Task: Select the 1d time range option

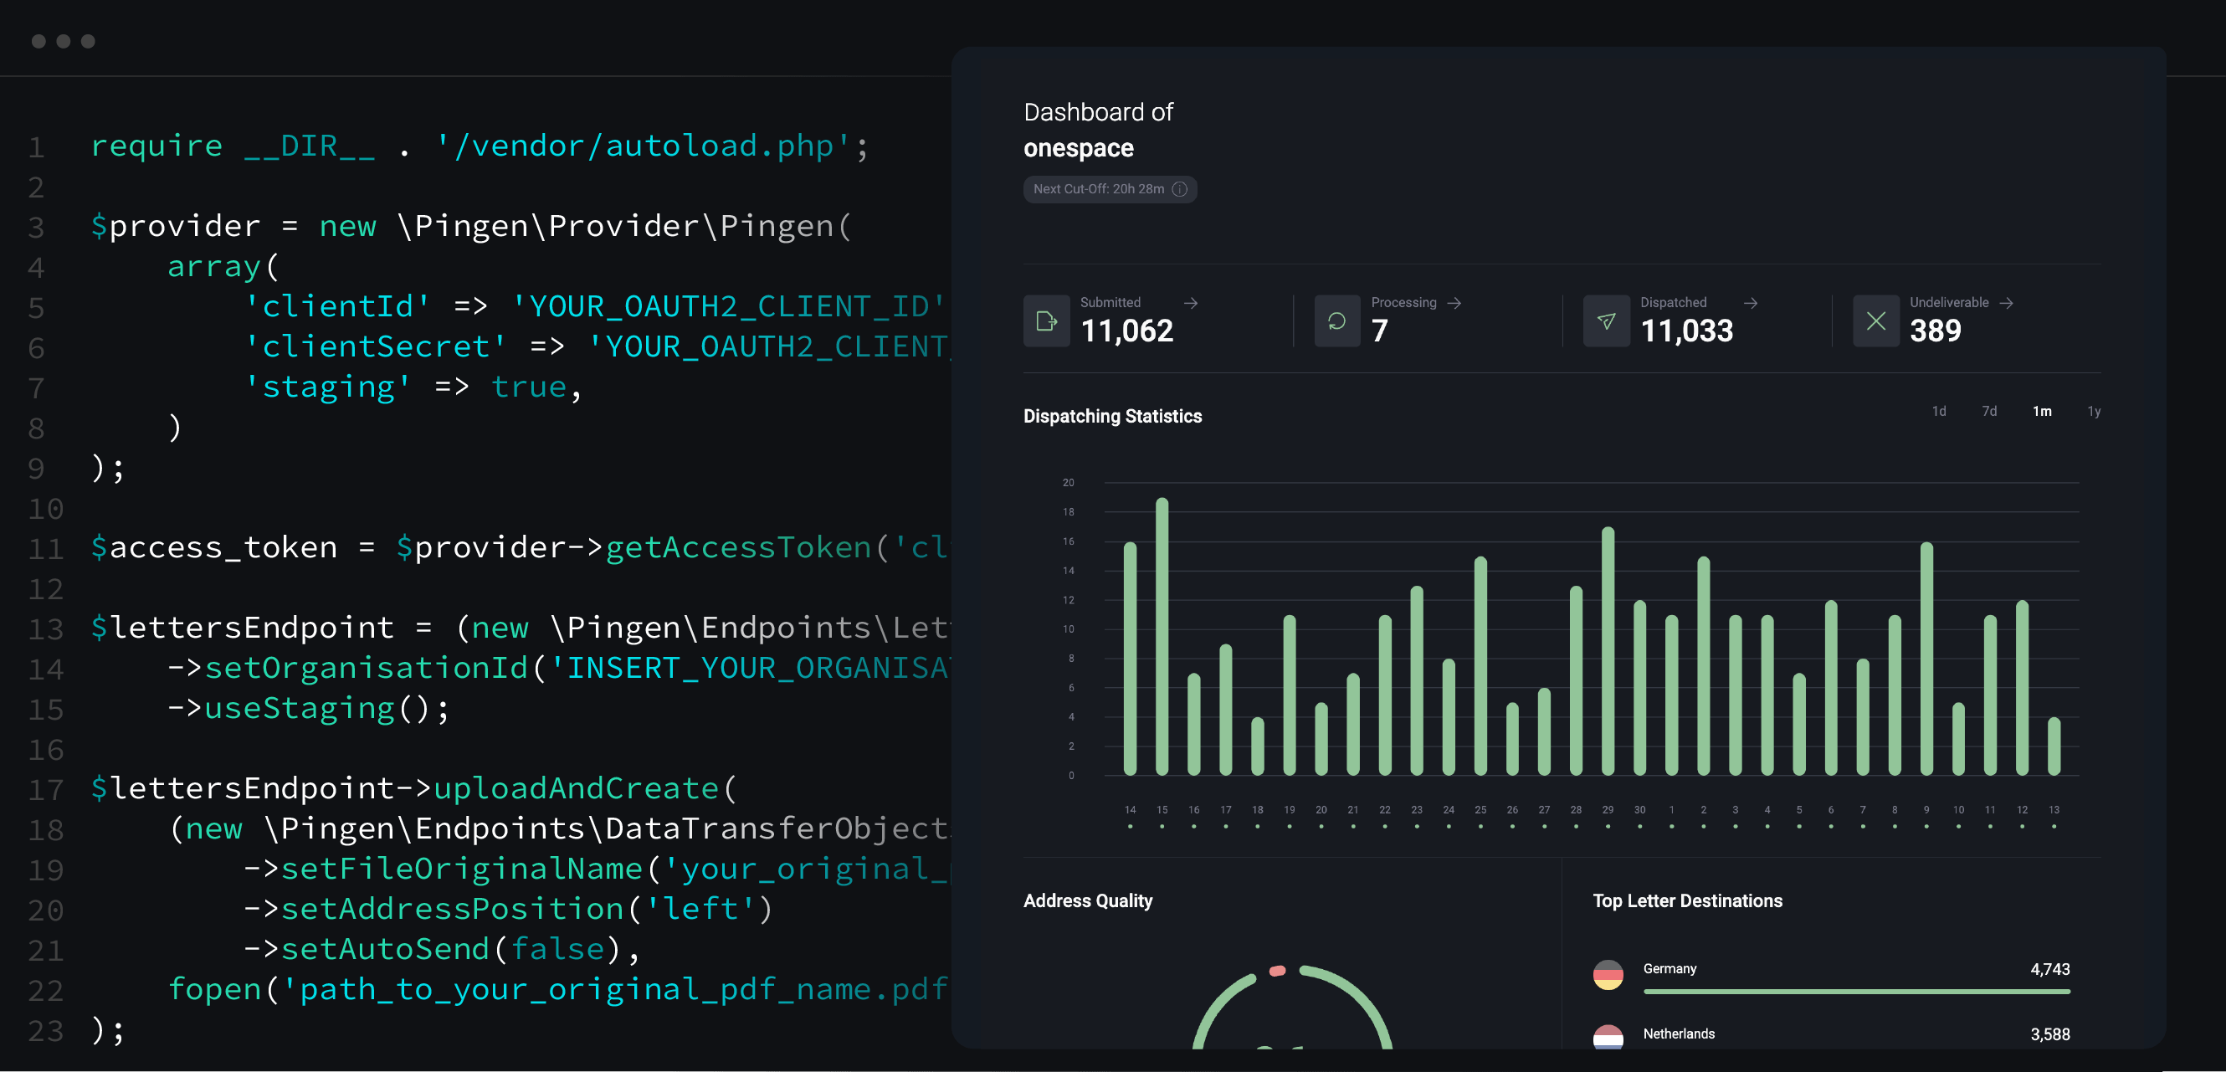Action: (1940, 411)
